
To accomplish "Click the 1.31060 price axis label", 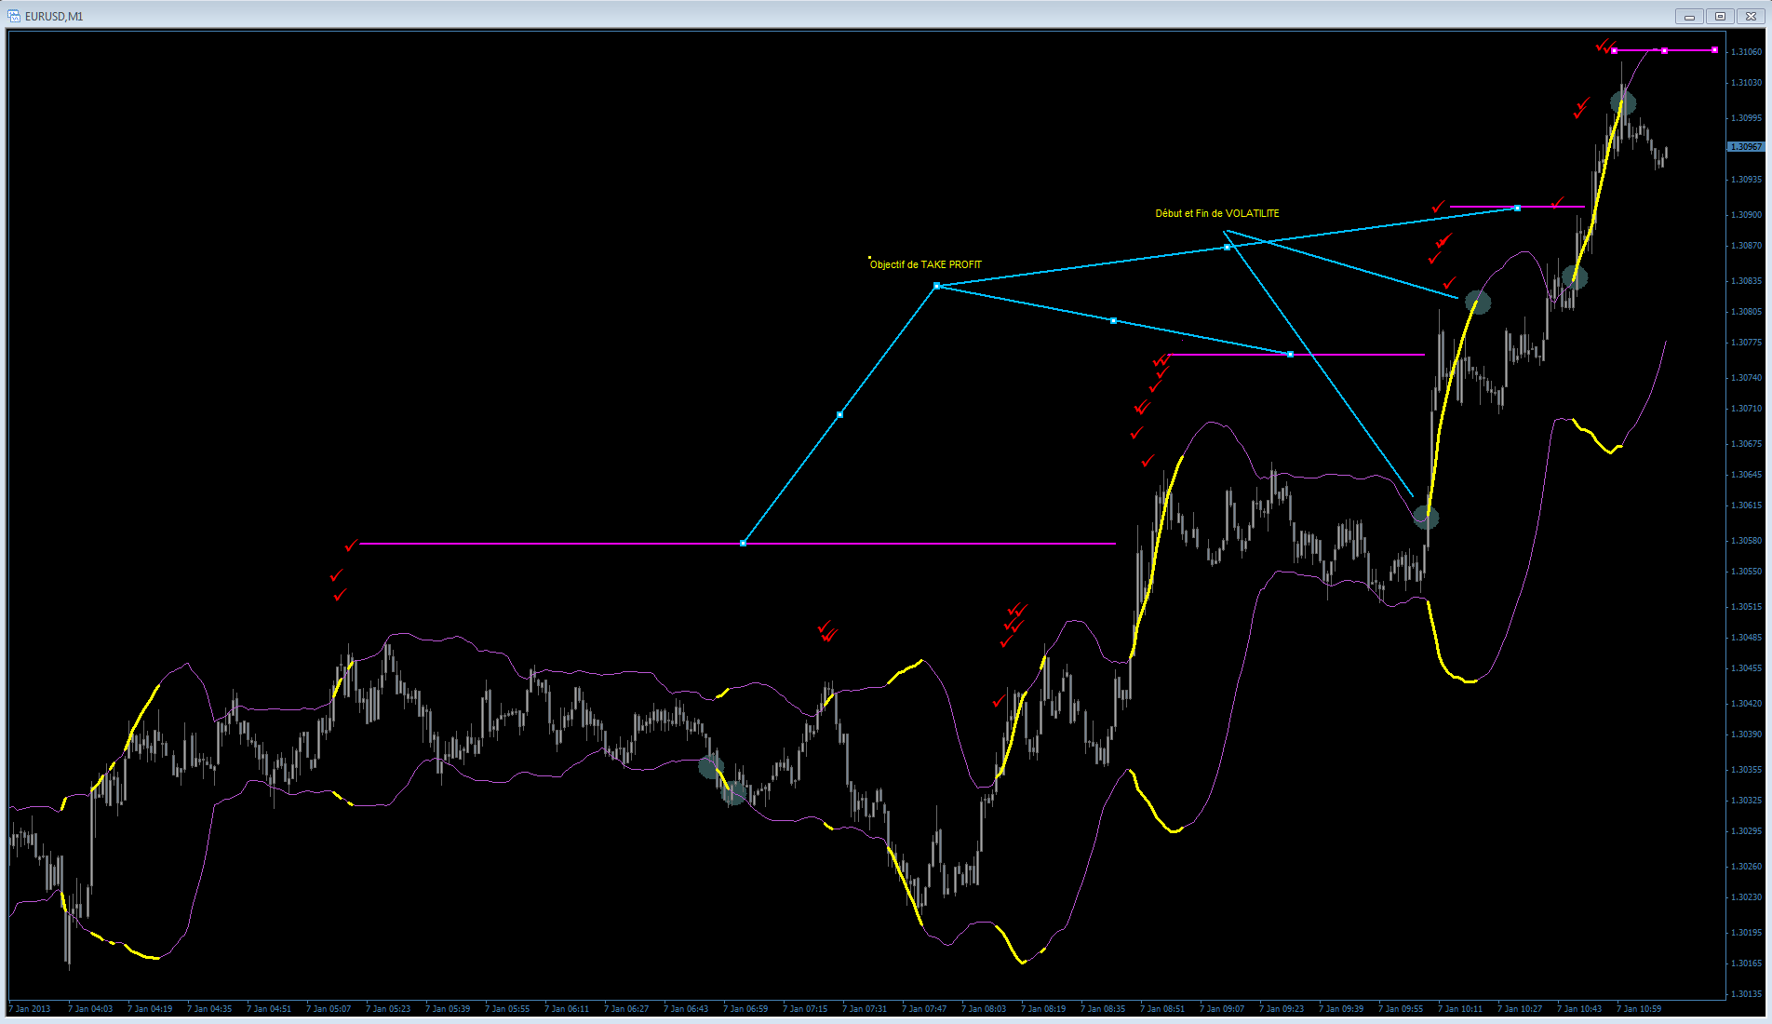I will point(1746,52).
